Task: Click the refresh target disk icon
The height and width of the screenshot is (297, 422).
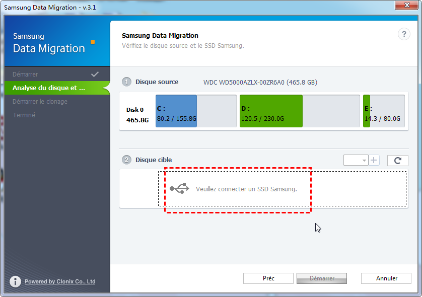Action: [x=397, y=161]
